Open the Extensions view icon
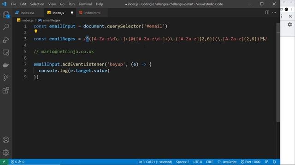The height and width of the screenshot is (165, 295). (x=6, y=90)
